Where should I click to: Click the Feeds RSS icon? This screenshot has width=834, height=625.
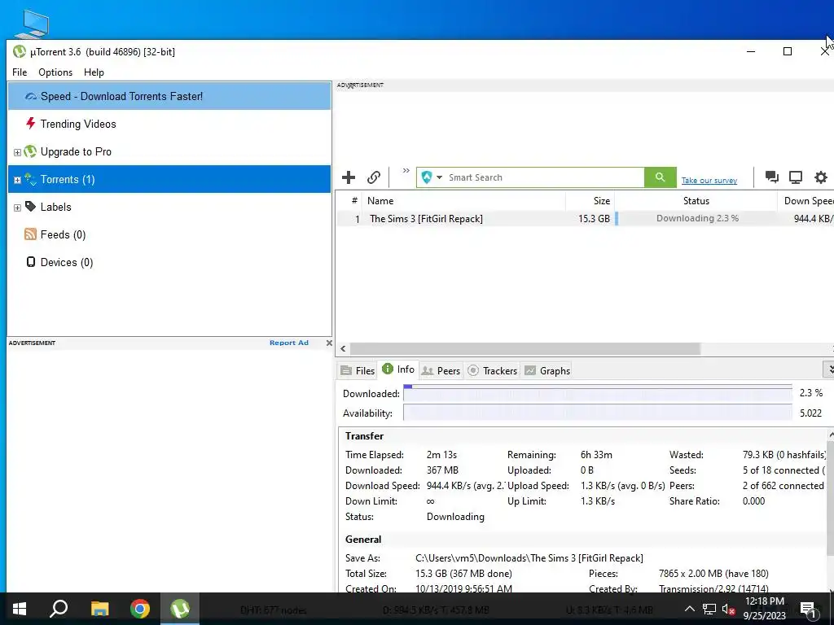(30, 234)
